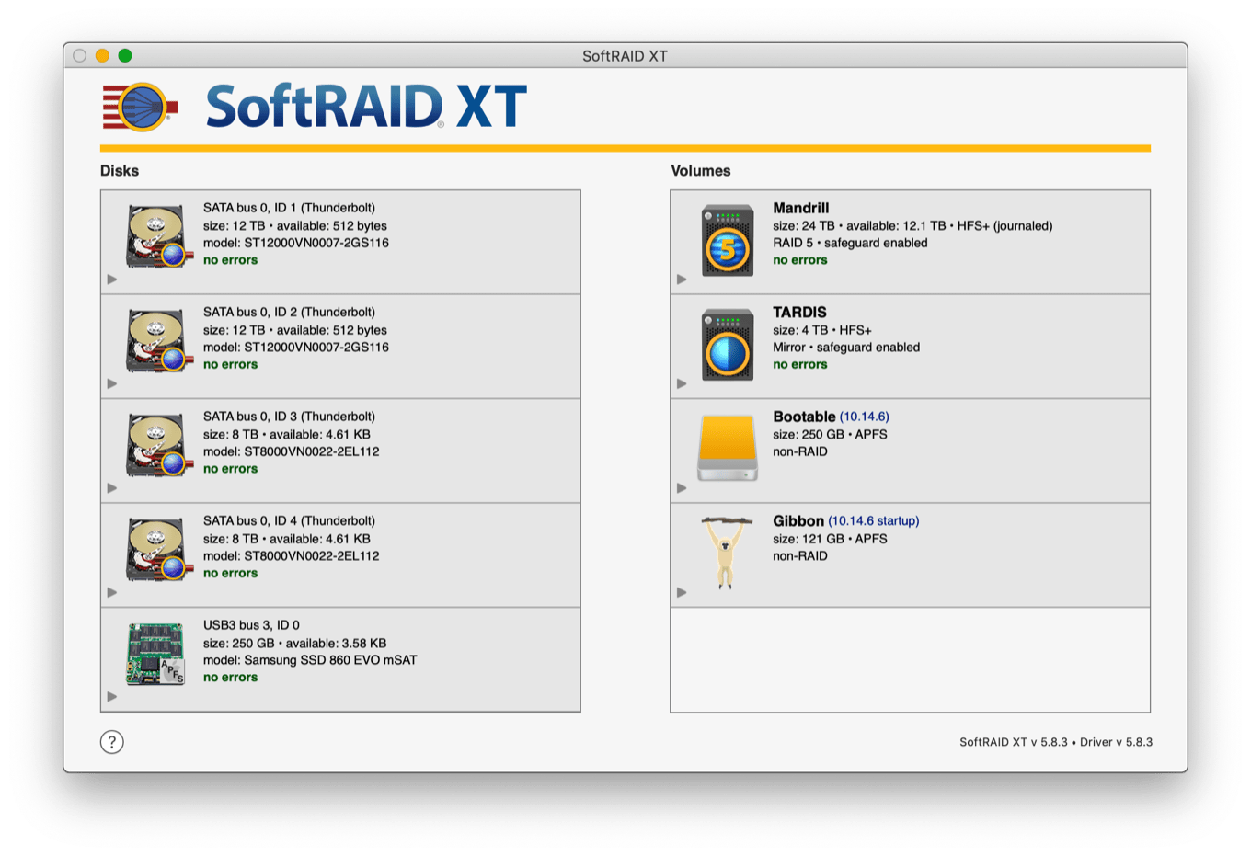
Task: Click the Mandrill volume name
Action: (x=800, y=208)
